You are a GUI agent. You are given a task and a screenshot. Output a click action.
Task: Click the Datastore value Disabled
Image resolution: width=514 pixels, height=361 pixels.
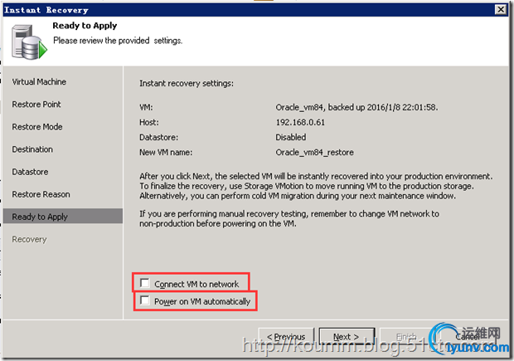click(291, 137)
